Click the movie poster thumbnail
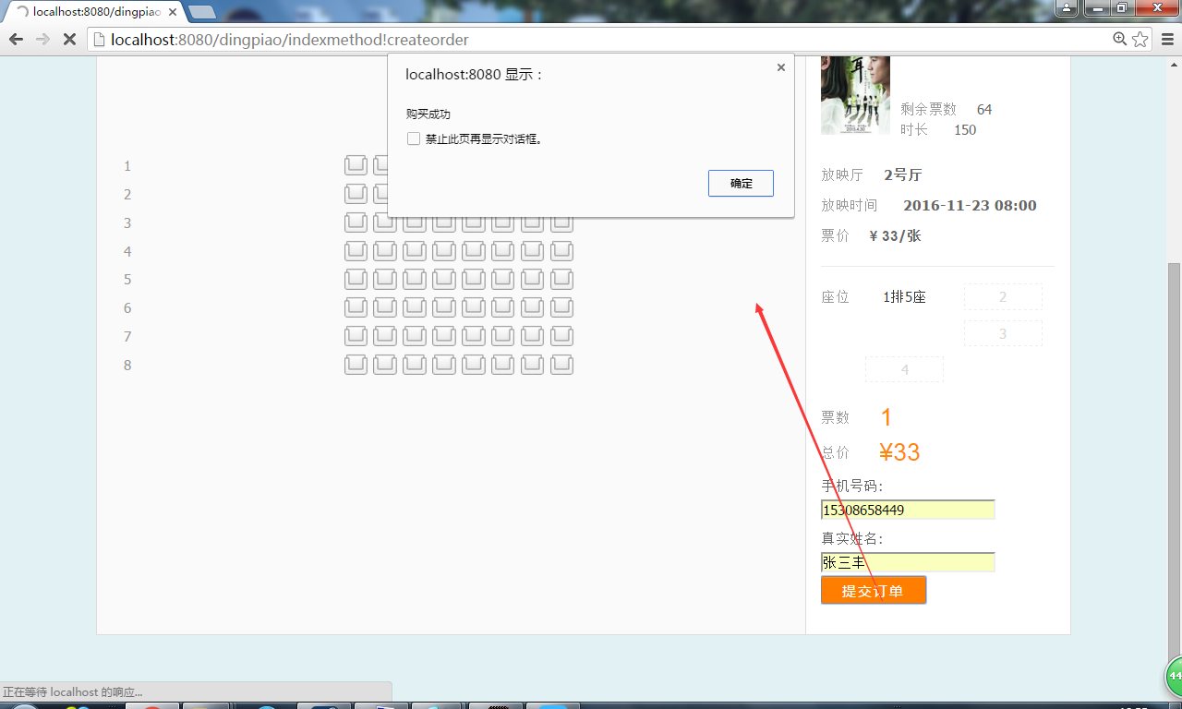 coord(855,95)
